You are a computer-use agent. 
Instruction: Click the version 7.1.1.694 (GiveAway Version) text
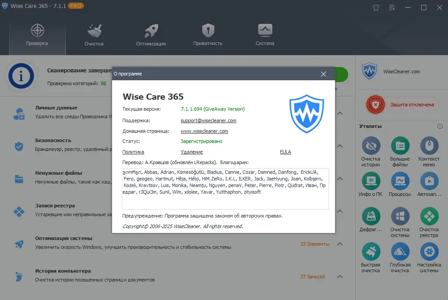click(213, 109)
